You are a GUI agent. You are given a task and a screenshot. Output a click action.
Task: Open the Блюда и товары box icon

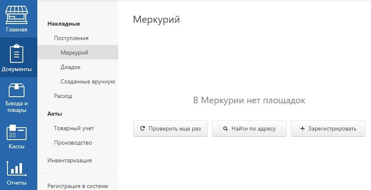pos(16,90)
